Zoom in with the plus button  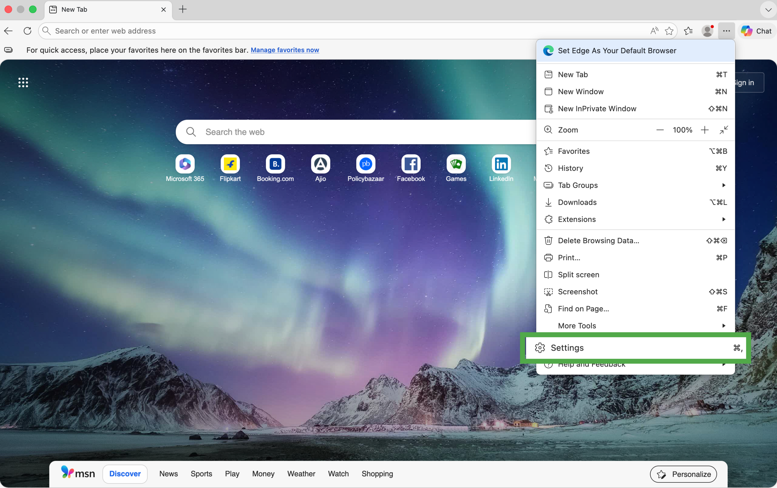(705, 130)
